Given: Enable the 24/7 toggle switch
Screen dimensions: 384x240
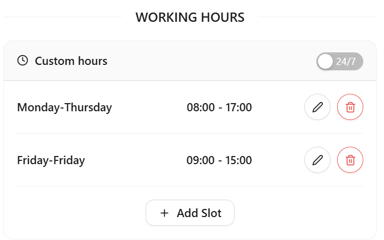Looking at the screenshot, I should click(339, 62).
